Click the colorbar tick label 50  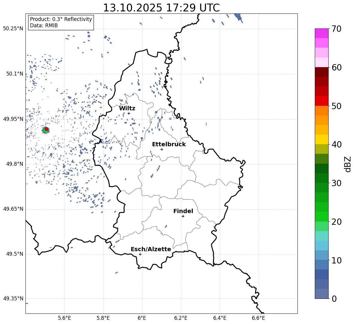(336, 106)
